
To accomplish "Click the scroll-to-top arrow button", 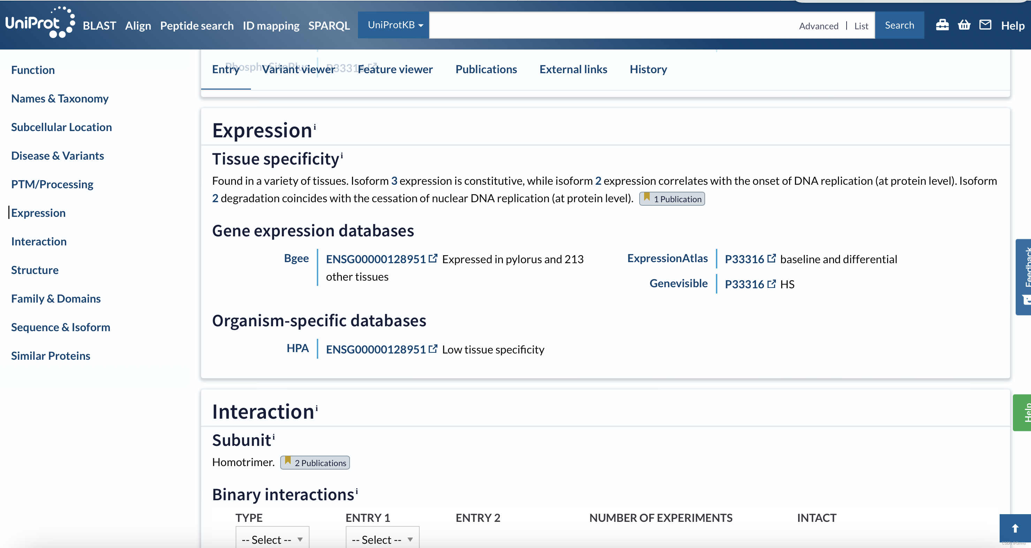I will coord(1015,528).
